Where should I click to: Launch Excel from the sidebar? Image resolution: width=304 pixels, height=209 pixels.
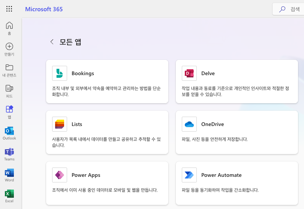9,196
